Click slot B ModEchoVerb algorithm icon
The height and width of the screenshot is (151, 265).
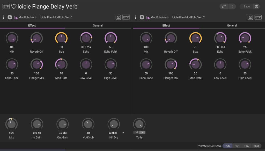pyautogui.click(x=148, y=17)
